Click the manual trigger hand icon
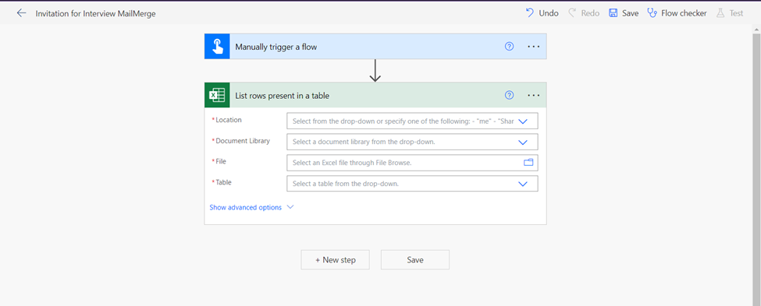Viewport: 761px width, 306px height. coord(217,47)
